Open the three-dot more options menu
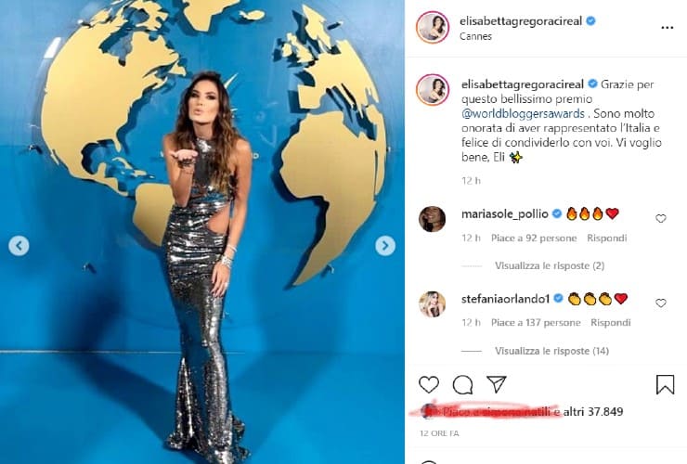The height and width of the screenshot is (464, 687). pyautogui.click(x=667, y=28)
